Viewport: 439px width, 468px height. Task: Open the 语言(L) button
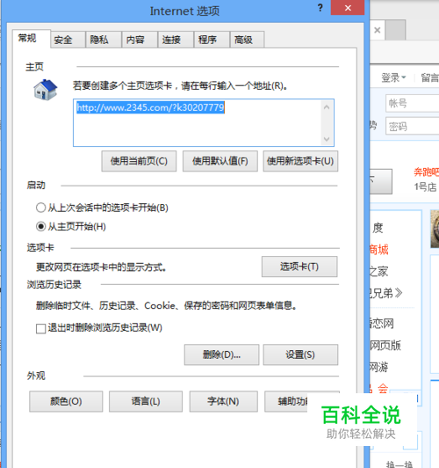point(146,401)
